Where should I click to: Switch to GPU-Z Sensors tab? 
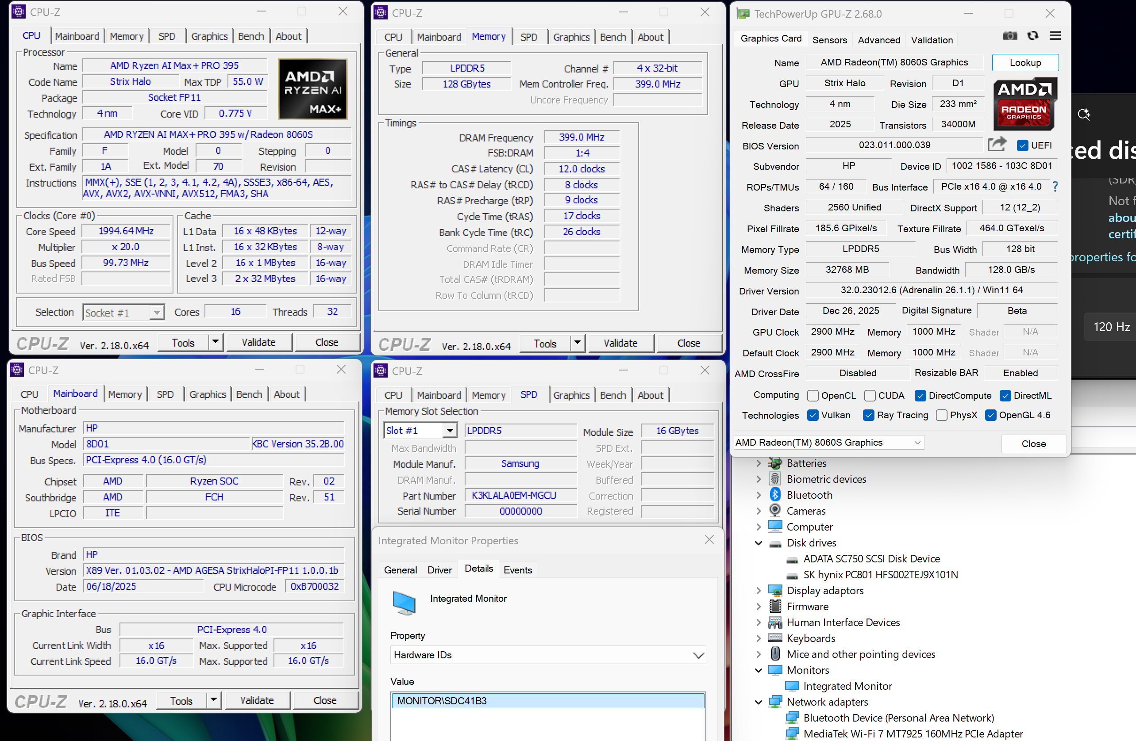coord(830,40)
